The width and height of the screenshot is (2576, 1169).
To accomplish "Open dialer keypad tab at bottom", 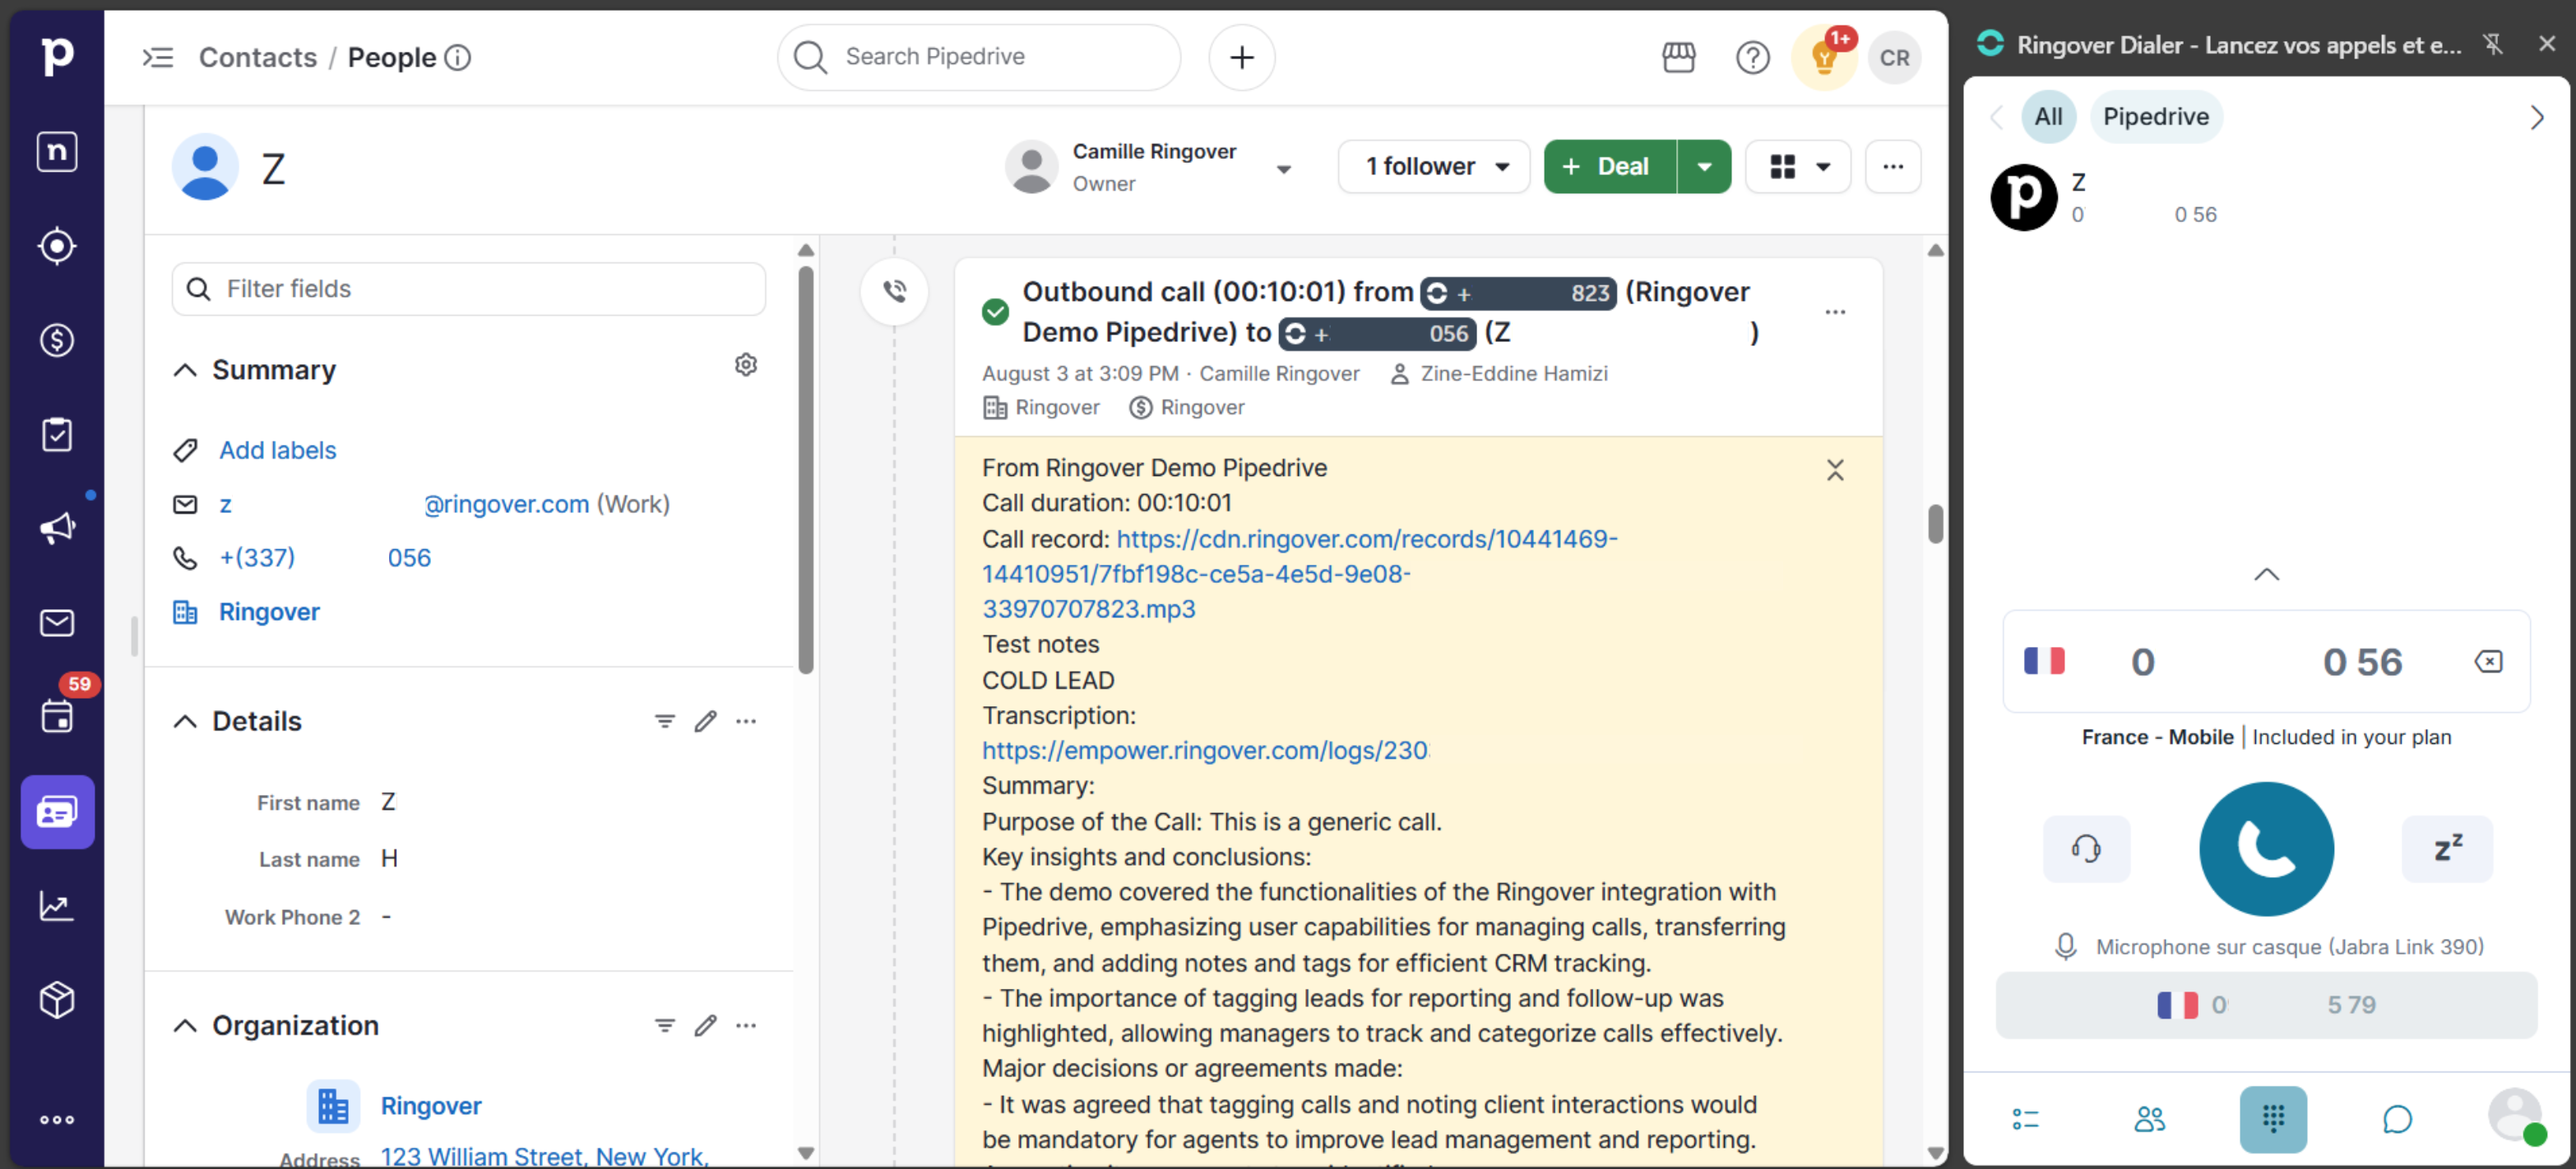I will point(2272,1118).
